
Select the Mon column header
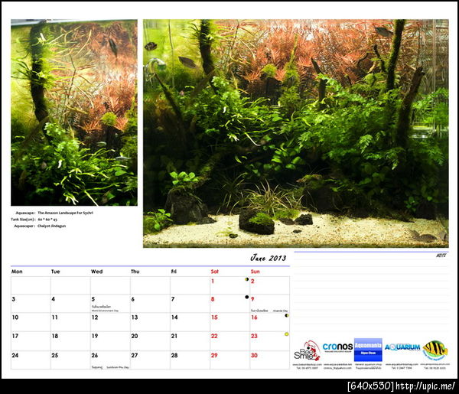pyautogui.click(x=17, y=272)
